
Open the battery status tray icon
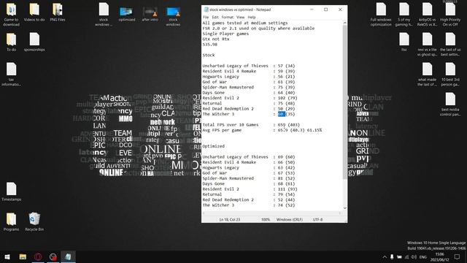tap(399, 257)
